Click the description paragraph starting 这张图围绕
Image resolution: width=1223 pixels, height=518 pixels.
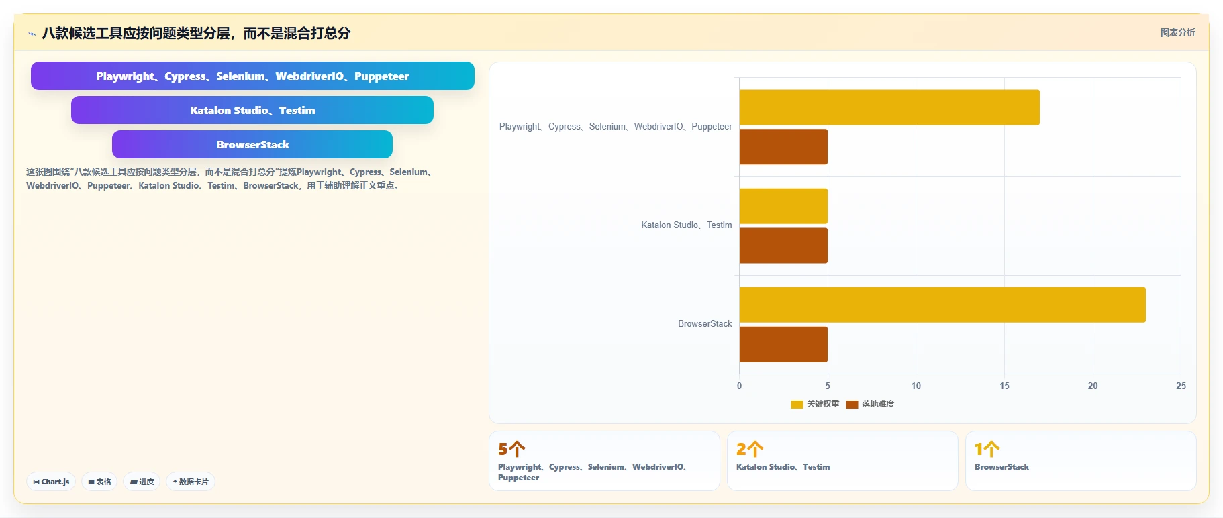coord(231,178)
